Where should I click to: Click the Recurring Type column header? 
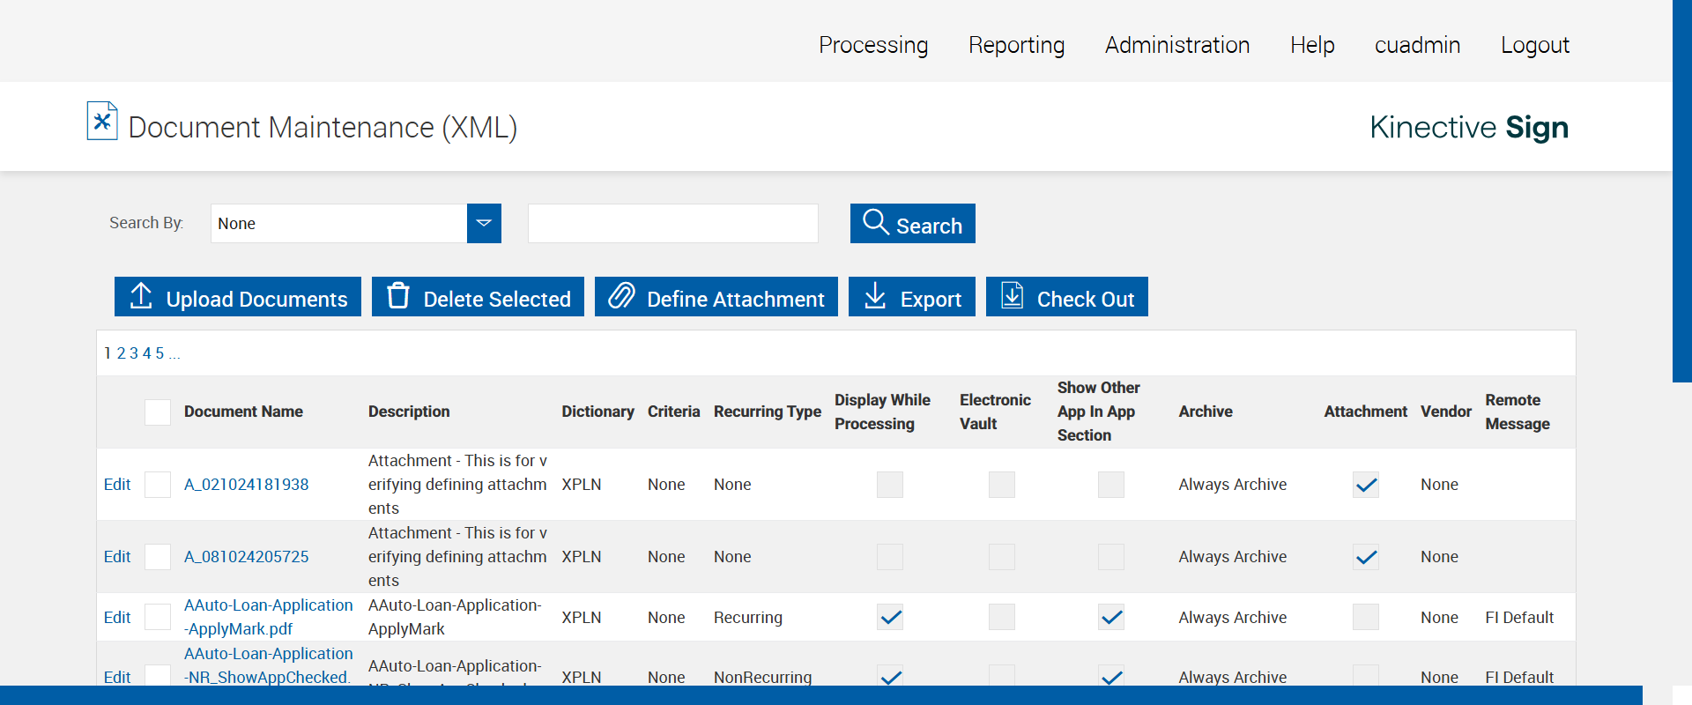click(x=768, y=412)
